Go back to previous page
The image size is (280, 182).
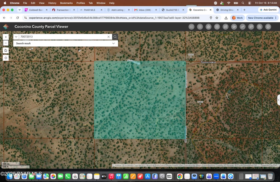4,18
